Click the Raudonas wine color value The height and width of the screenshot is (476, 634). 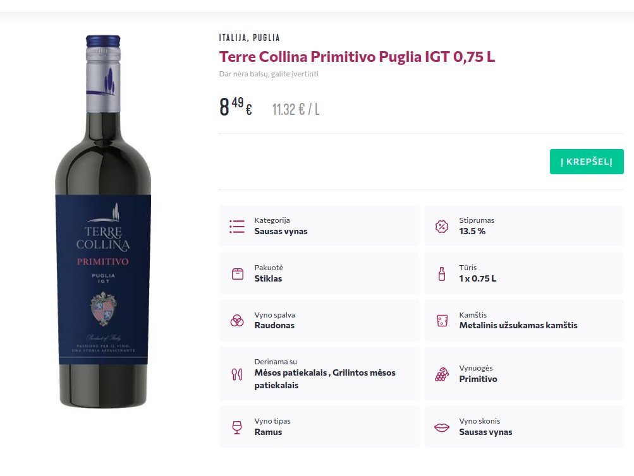(274, 326)
